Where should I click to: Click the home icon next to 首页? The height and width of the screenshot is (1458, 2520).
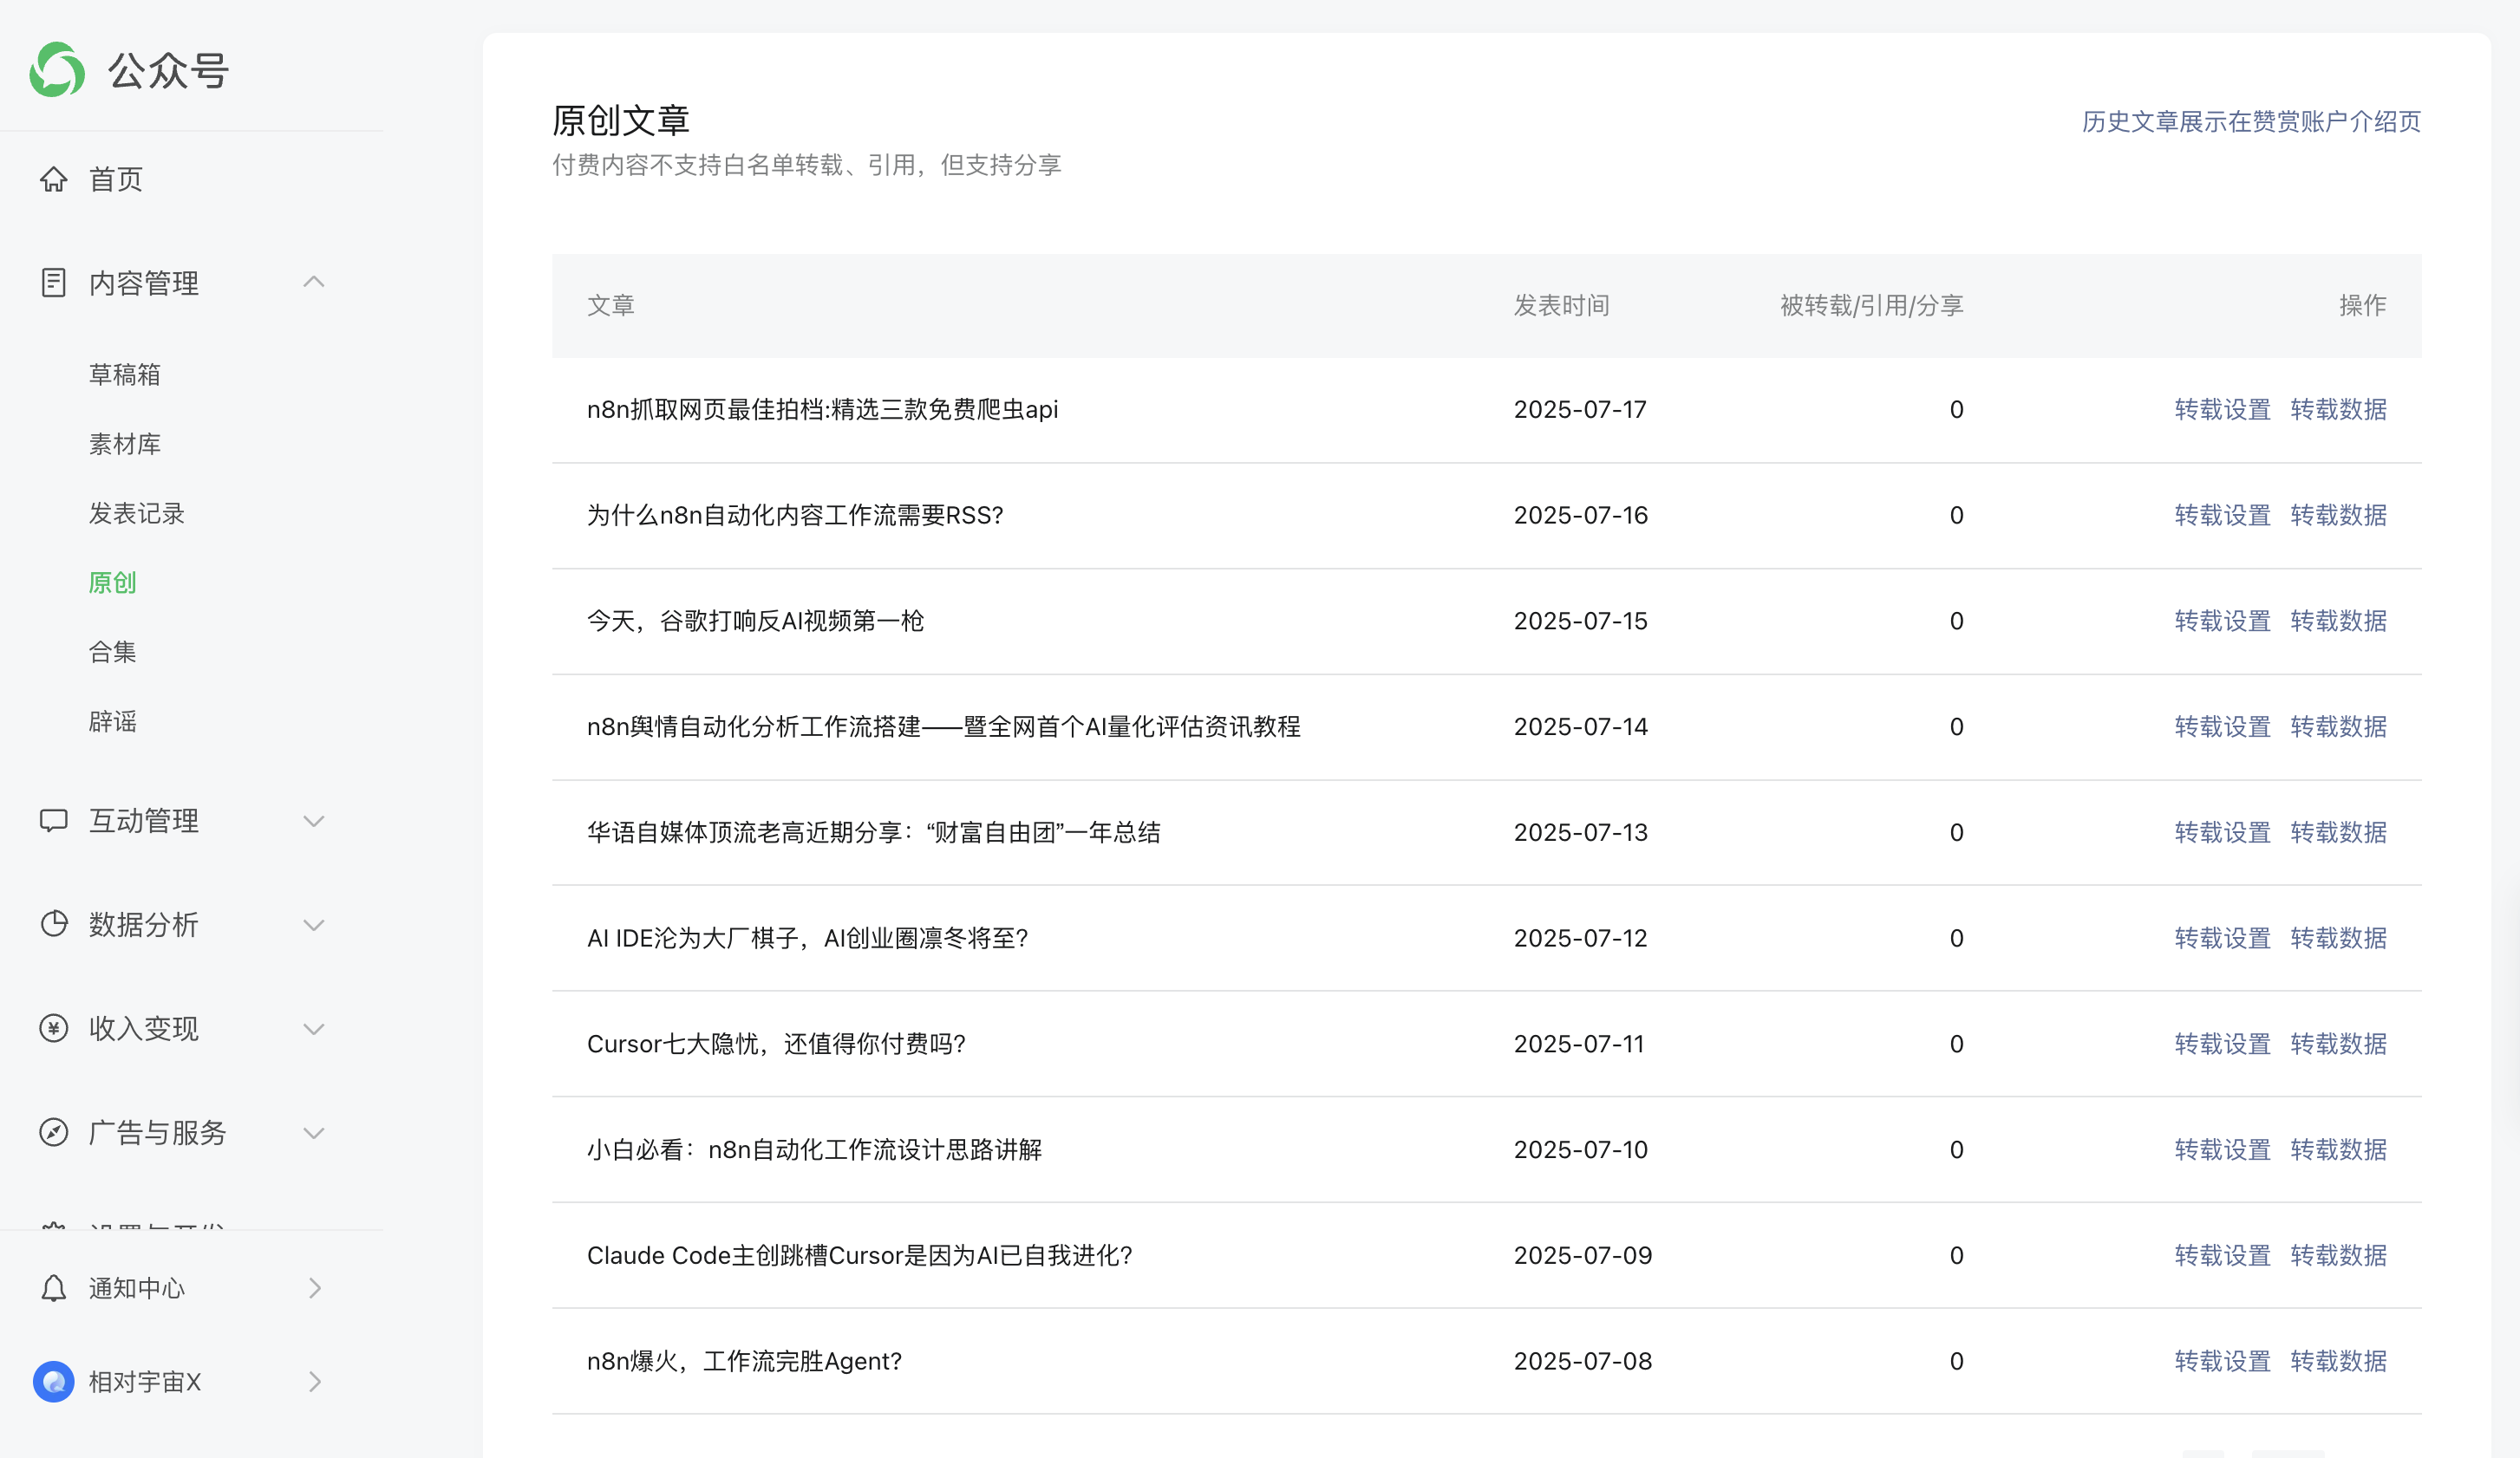coord(54,179)
